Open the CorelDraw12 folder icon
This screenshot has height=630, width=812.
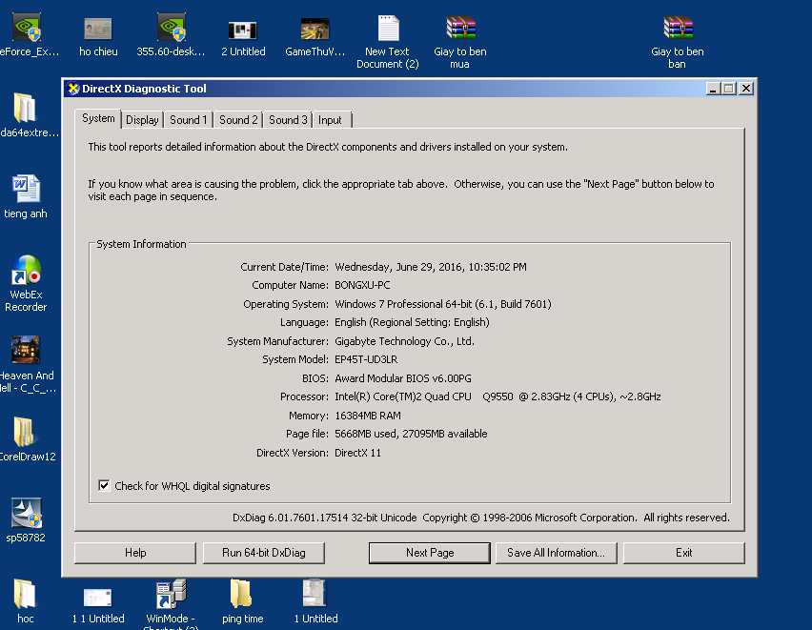coord(26,433)
